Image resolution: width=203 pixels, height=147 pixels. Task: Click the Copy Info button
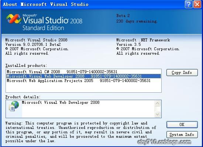coord(182,72)
